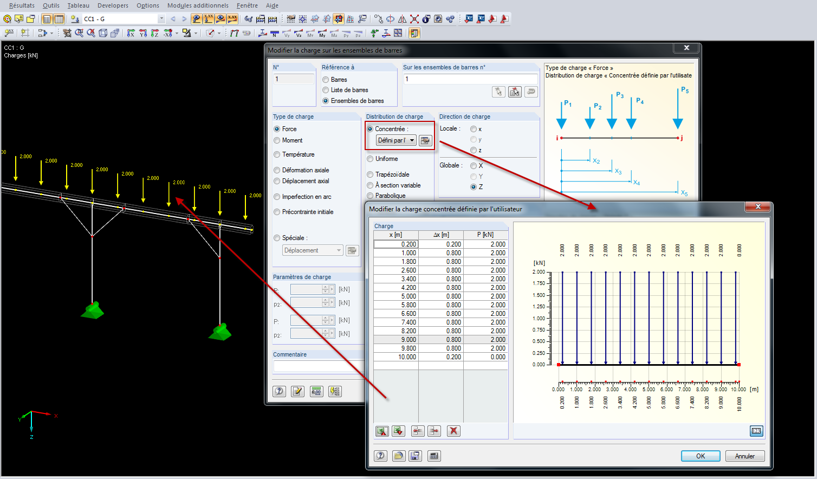This screenshot has height=479, width=817.
Task: Confirm with the OK button
Action: coord(701,456)
